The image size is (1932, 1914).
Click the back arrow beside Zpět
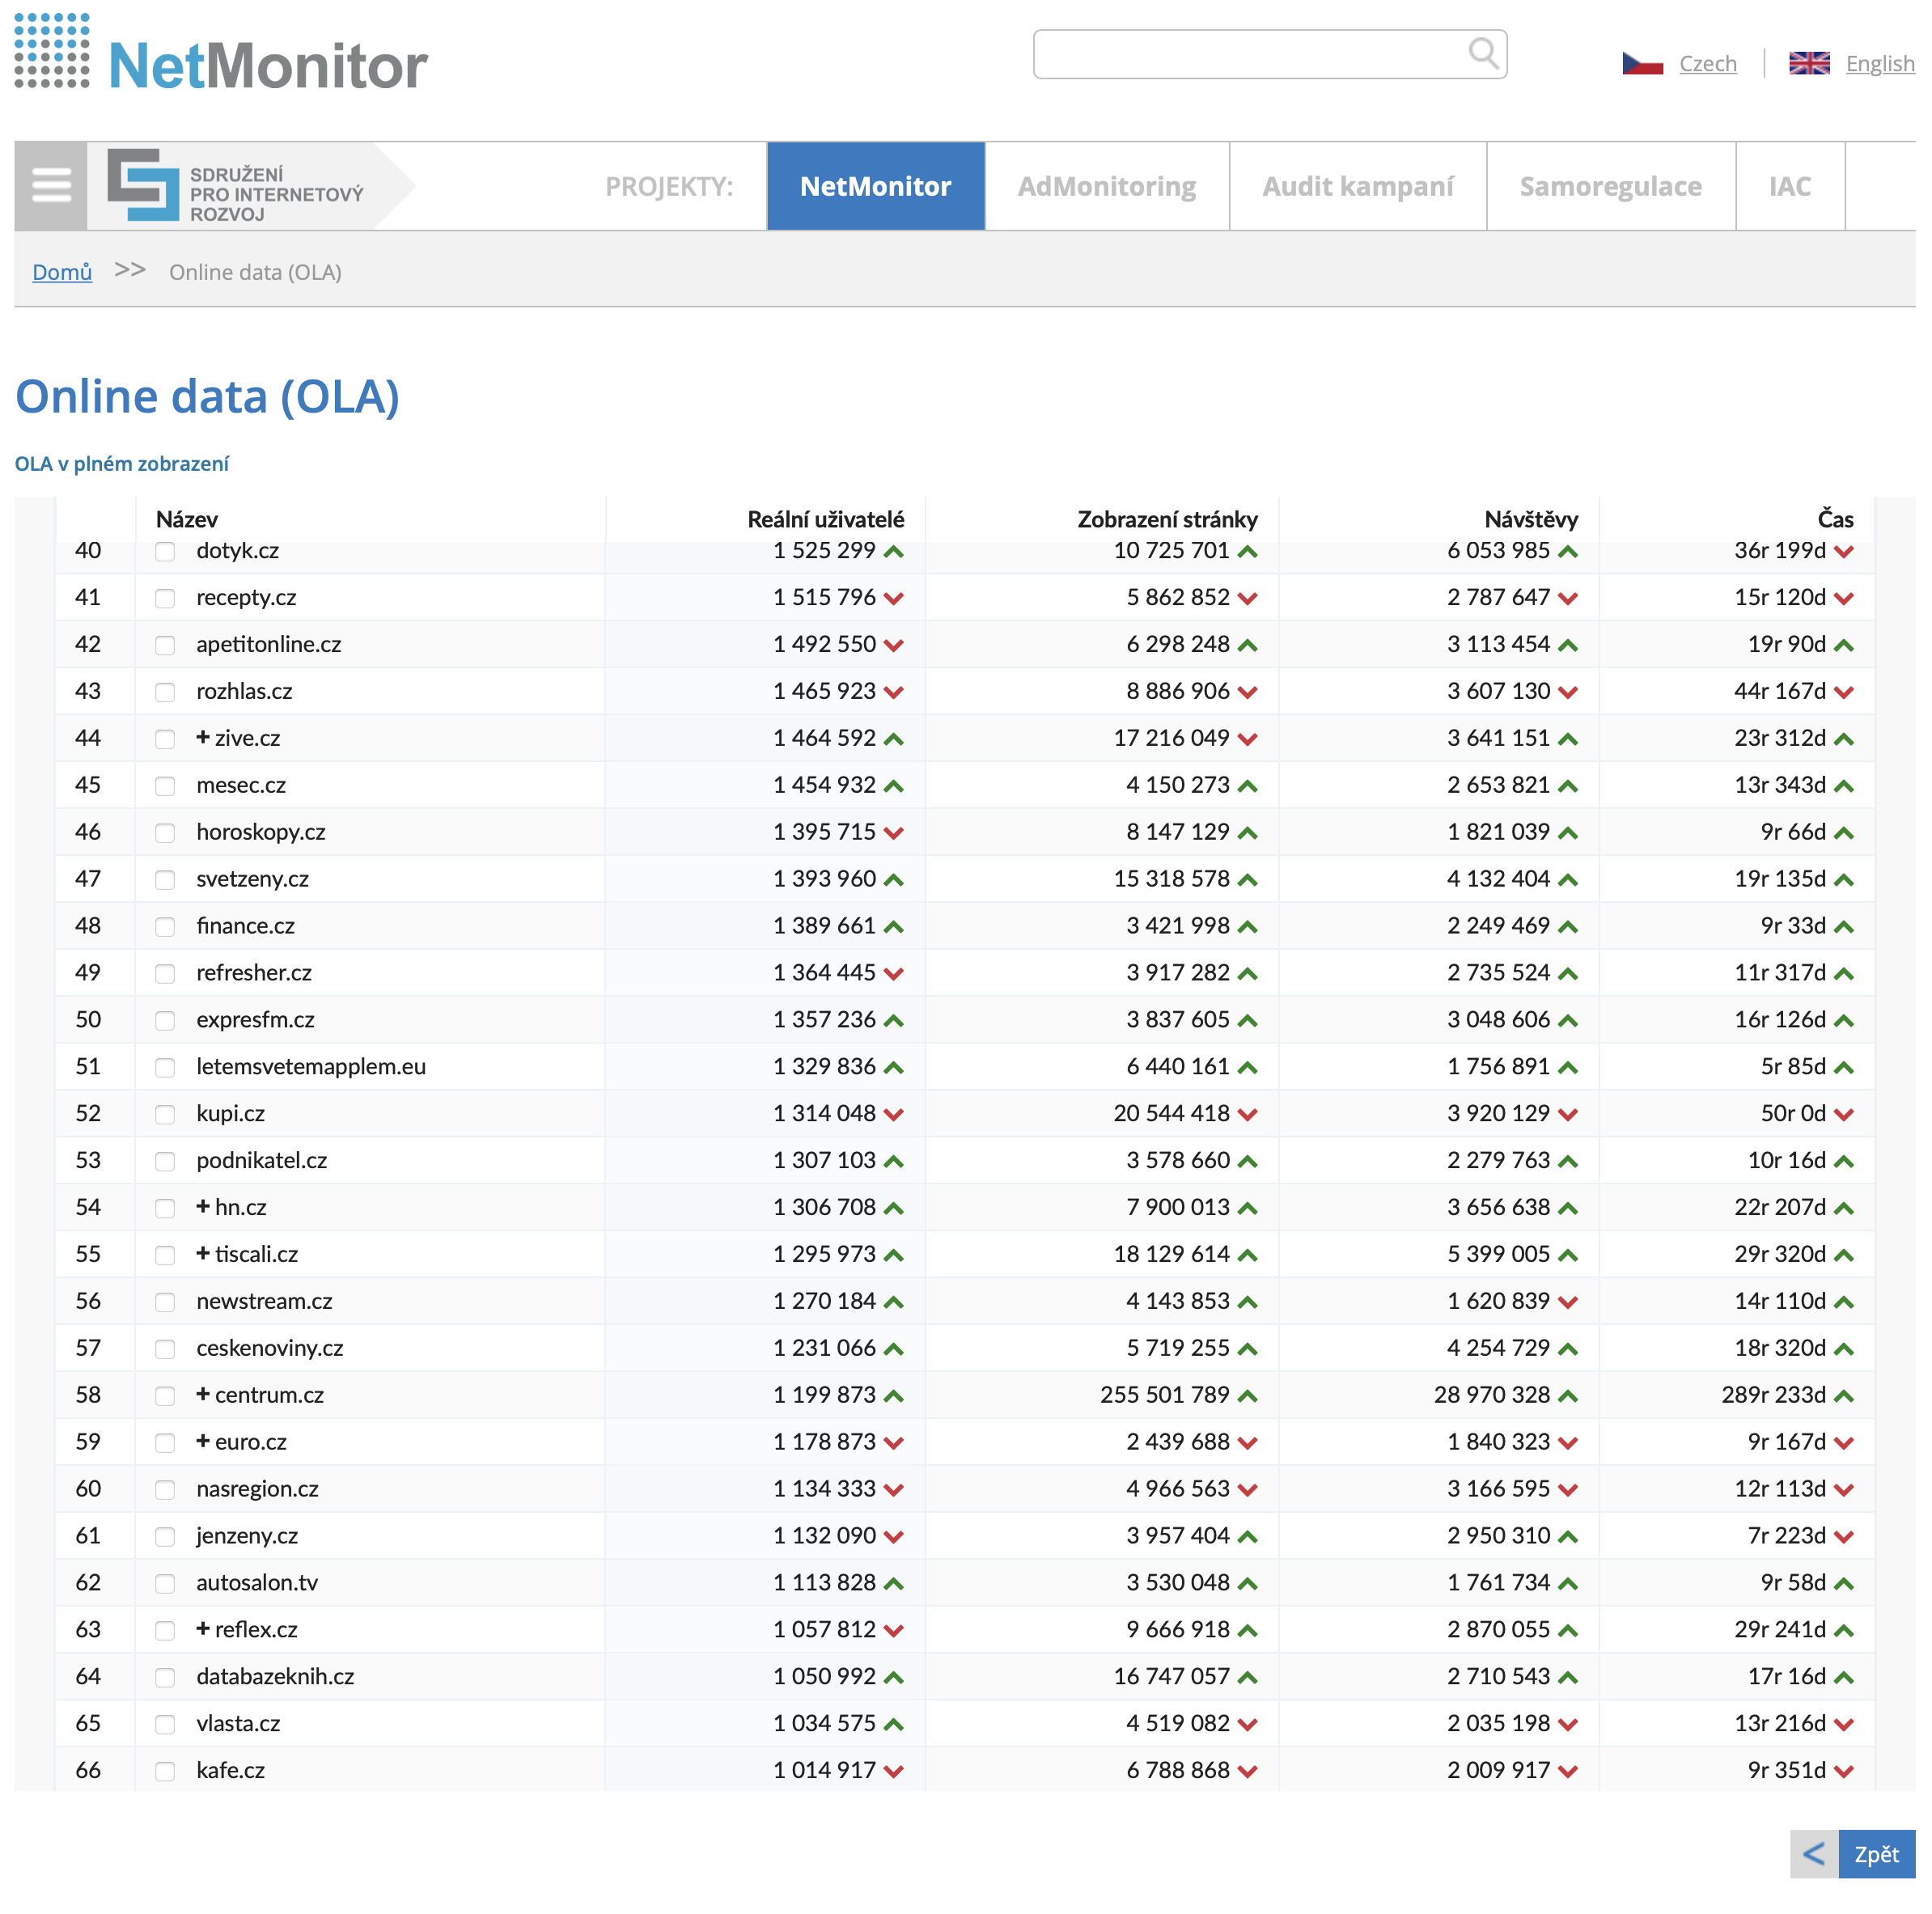(x=1813, y=1854)
